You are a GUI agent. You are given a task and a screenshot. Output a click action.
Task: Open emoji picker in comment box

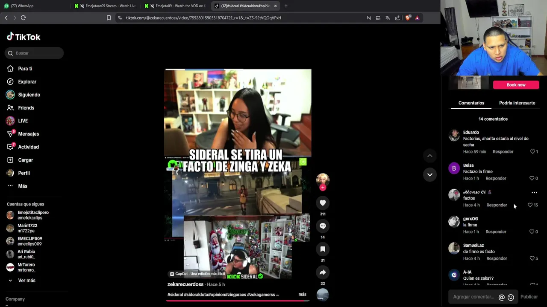click(511, 298)
